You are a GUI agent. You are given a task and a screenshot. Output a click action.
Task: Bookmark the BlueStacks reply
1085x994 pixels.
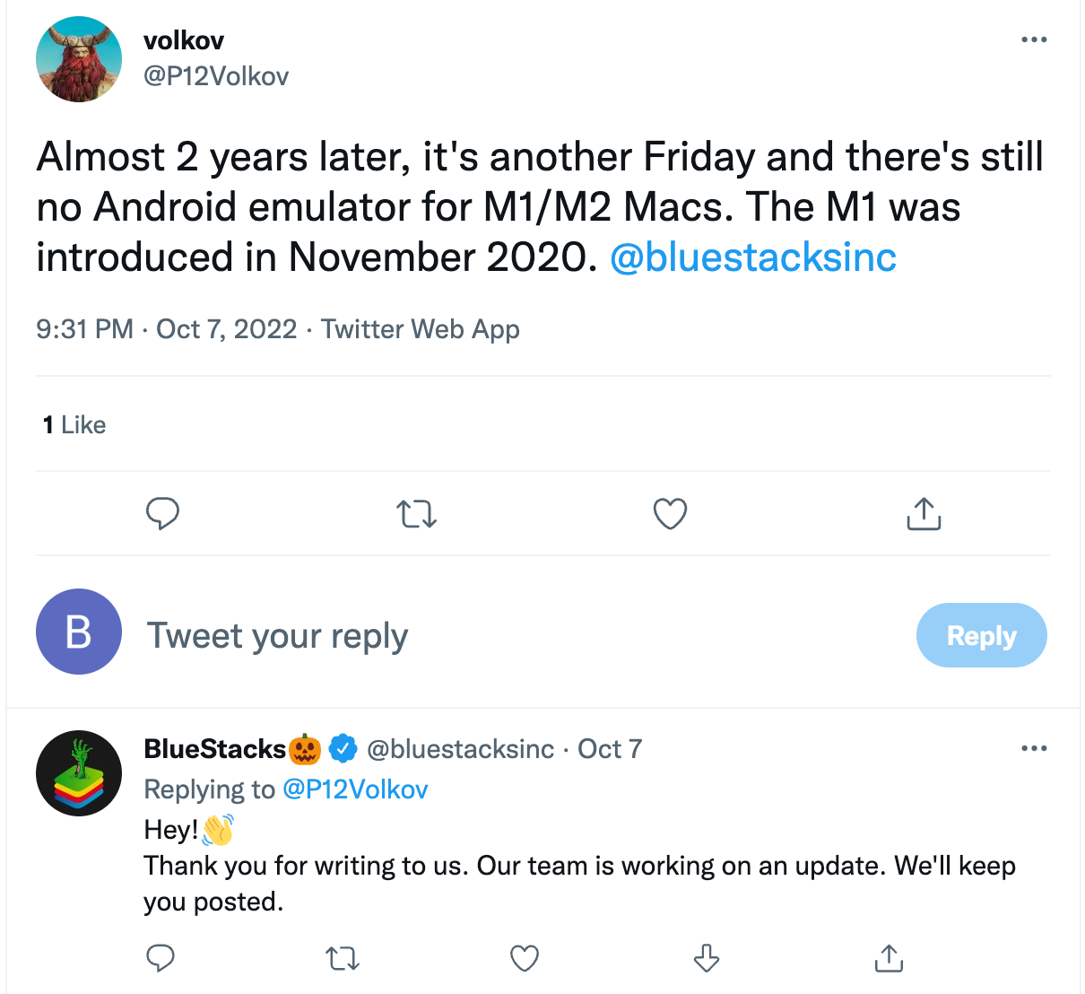(706, 958)
